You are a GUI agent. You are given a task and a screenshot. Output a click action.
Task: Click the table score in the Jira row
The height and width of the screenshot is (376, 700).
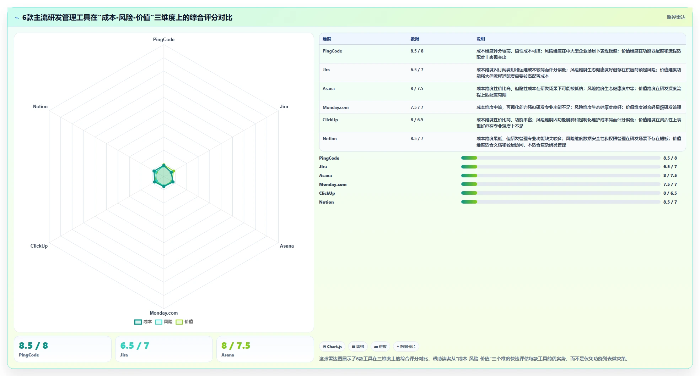click(417, 70)
